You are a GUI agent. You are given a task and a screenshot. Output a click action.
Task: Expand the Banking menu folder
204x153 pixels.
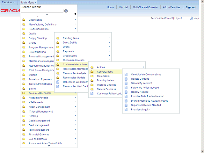[x=33, y=116]
